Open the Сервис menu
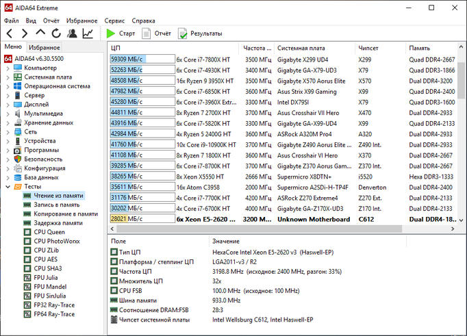Viewport: 467px width, 336px height. (x=114, y=21)
